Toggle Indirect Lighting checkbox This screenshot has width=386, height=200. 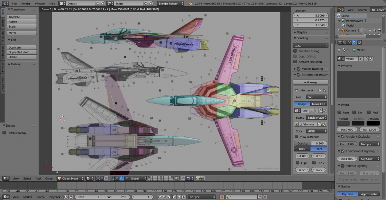pos(343,166)
